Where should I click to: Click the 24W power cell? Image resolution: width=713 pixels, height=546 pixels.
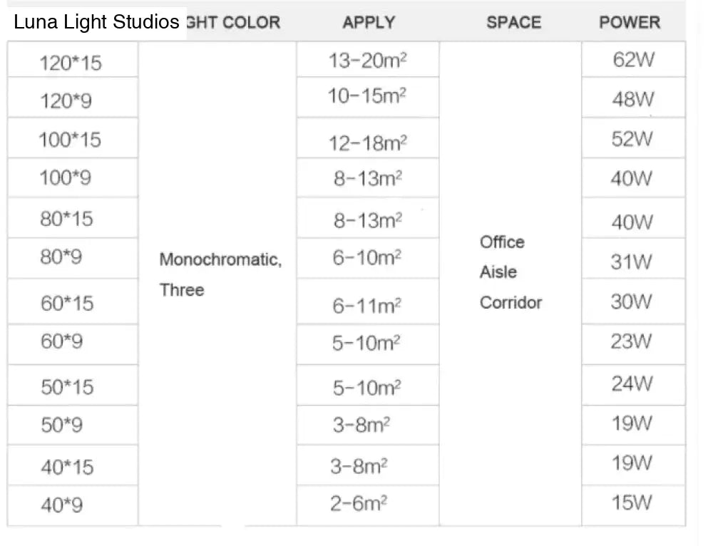coord(633,385)
